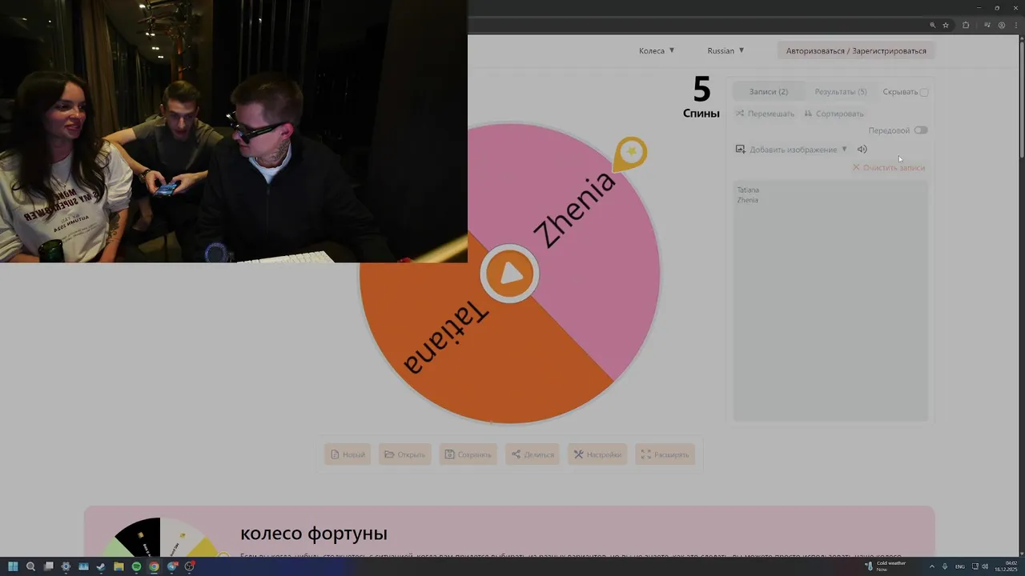Click the колесо фортуны heading
This screenshot has height=576, width=1025.
click(x=314, y=534)
